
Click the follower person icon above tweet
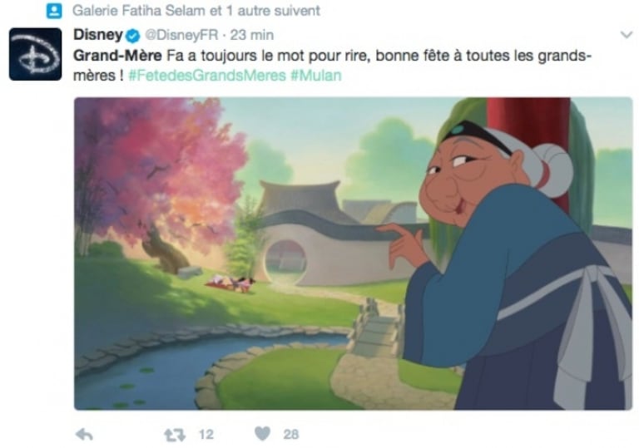(54, 11)
